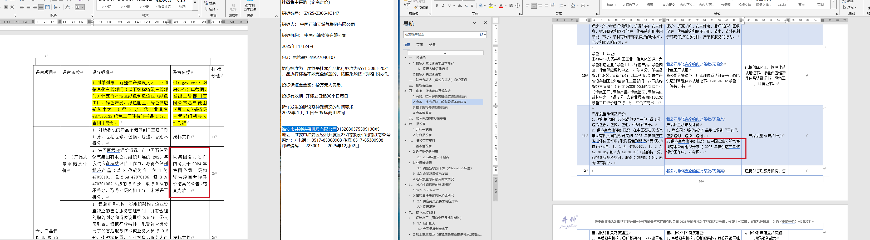Go to heading 1 SY/T 5083-2021
Viewport: 870px width, 240px height.
click(x=426, y=190)
